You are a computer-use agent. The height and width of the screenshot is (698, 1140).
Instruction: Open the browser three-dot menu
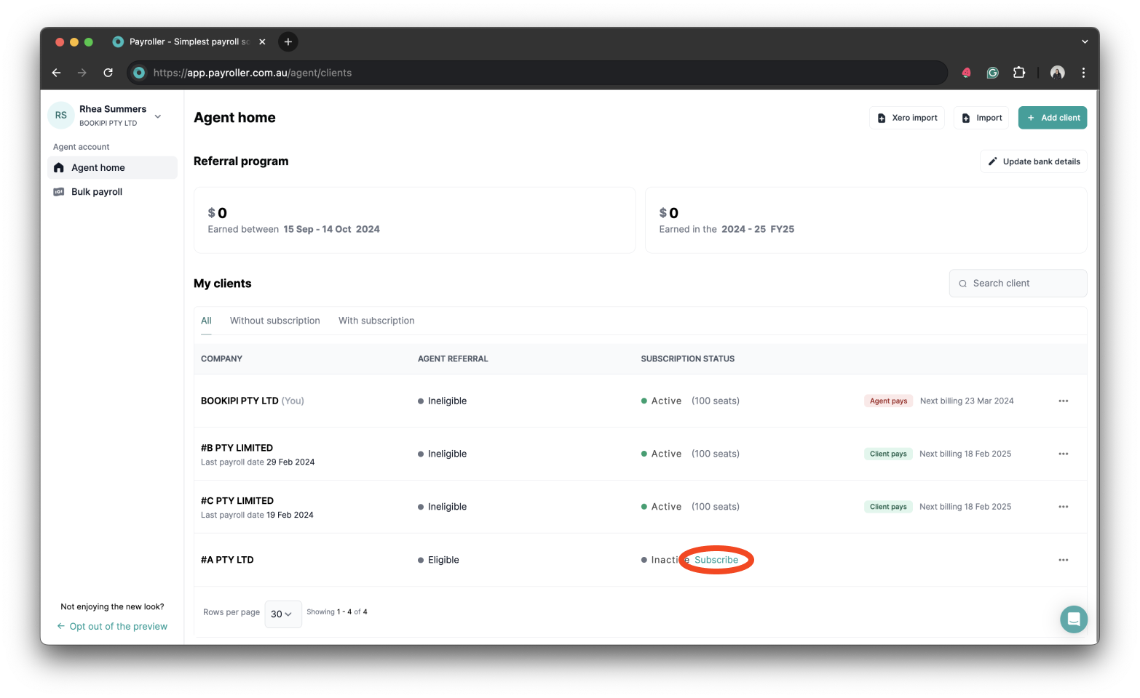point(1083,73)
